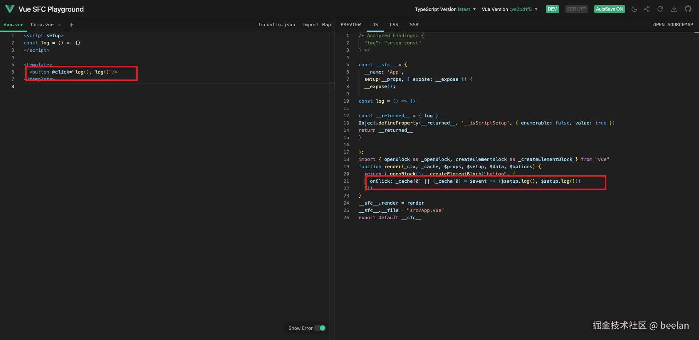Toggle the Show Error switch
699x340 pixels.
(x=320, y=328)
